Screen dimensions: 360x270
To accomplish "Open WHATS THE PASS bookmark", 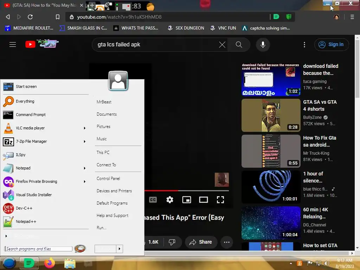I will tap(136, 28).
